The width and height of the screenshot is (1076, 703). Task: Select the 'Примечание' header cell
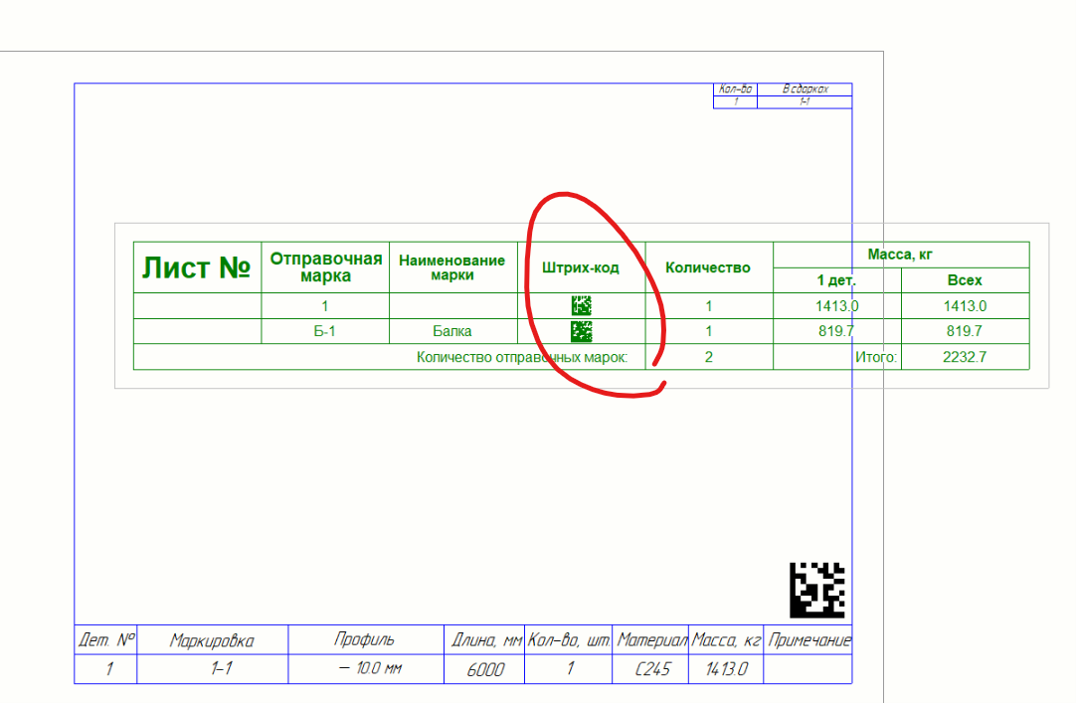807,640
